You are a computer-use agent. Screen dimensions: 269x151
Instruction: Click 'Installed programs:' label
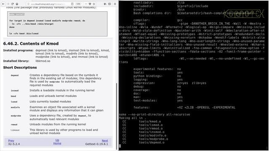click(x=18, y=50)
